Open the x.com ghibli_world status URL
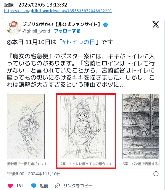This screenshot has height=190, width=166. pos(58,11)
